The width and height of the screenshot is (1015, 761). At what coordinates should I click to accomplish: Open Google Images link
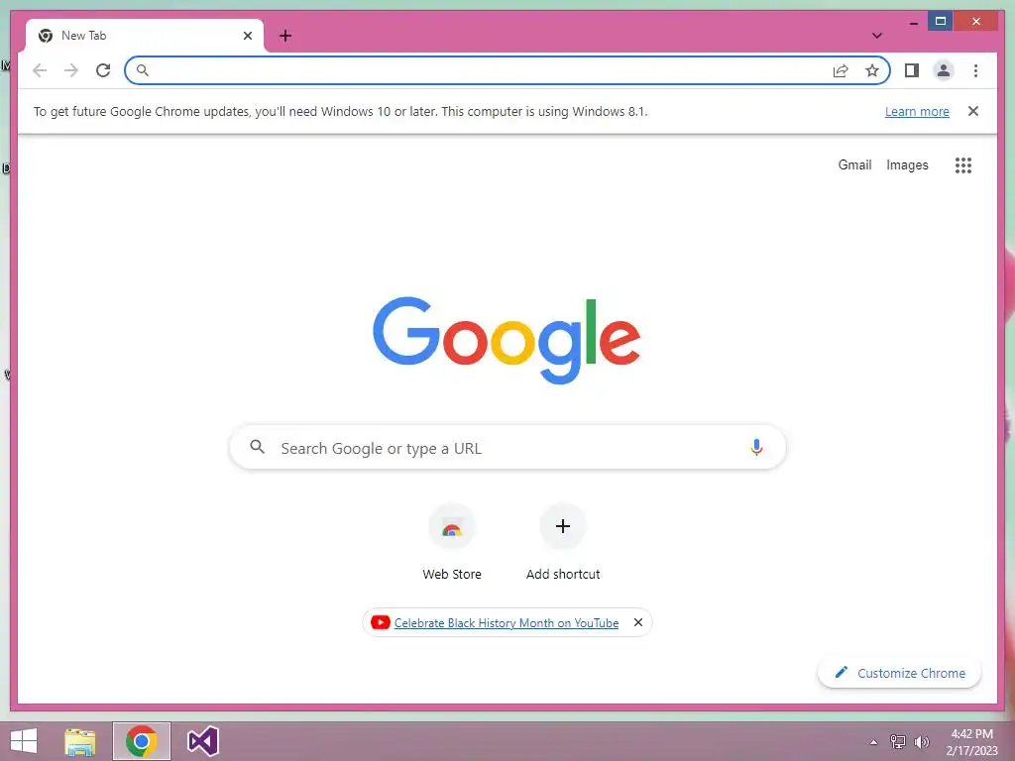click(907, 165)
